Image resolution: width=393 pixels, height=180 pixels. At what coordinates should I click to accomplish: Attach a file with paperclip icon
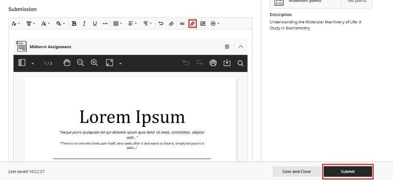point(193,24)
